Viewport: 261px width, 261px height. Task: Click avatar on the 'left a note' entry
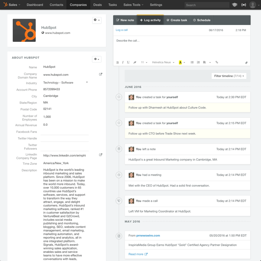coord(131,149)
